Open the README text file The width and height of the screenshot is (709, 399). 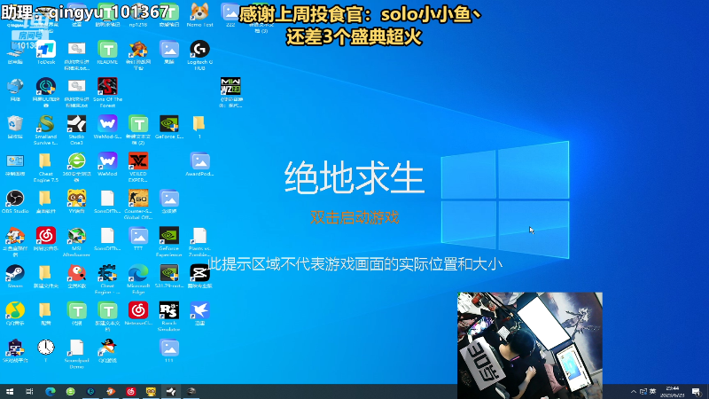[107, 52]
